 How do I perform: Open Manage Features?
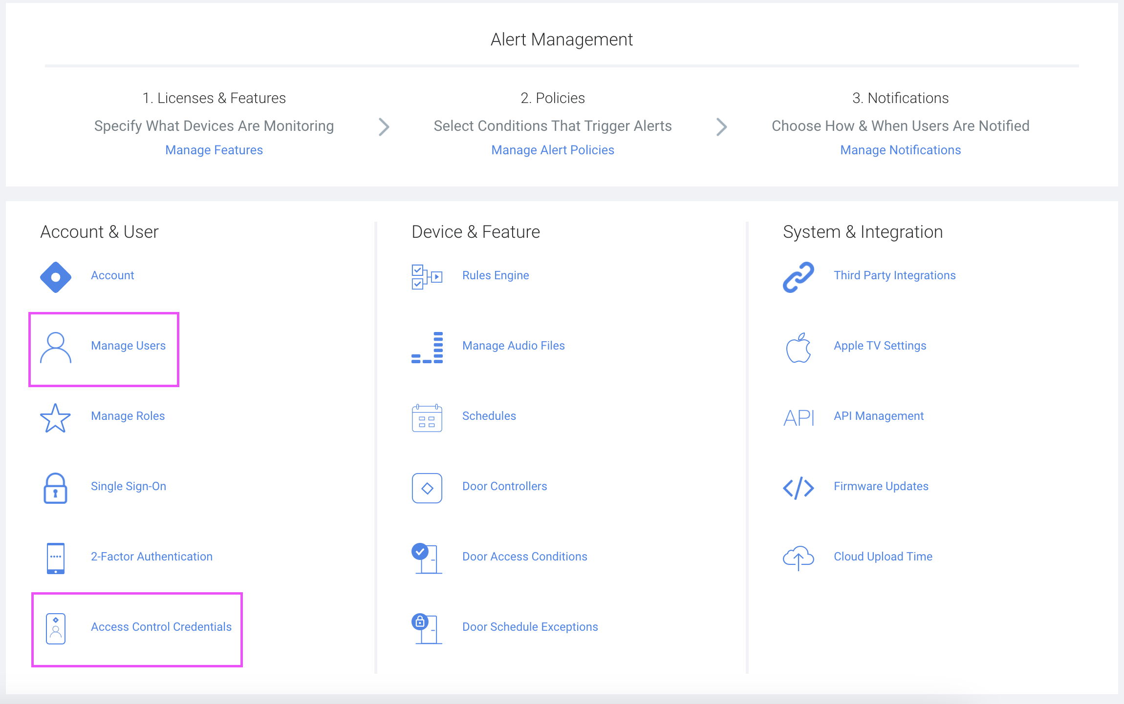click(x=214, y=150)
